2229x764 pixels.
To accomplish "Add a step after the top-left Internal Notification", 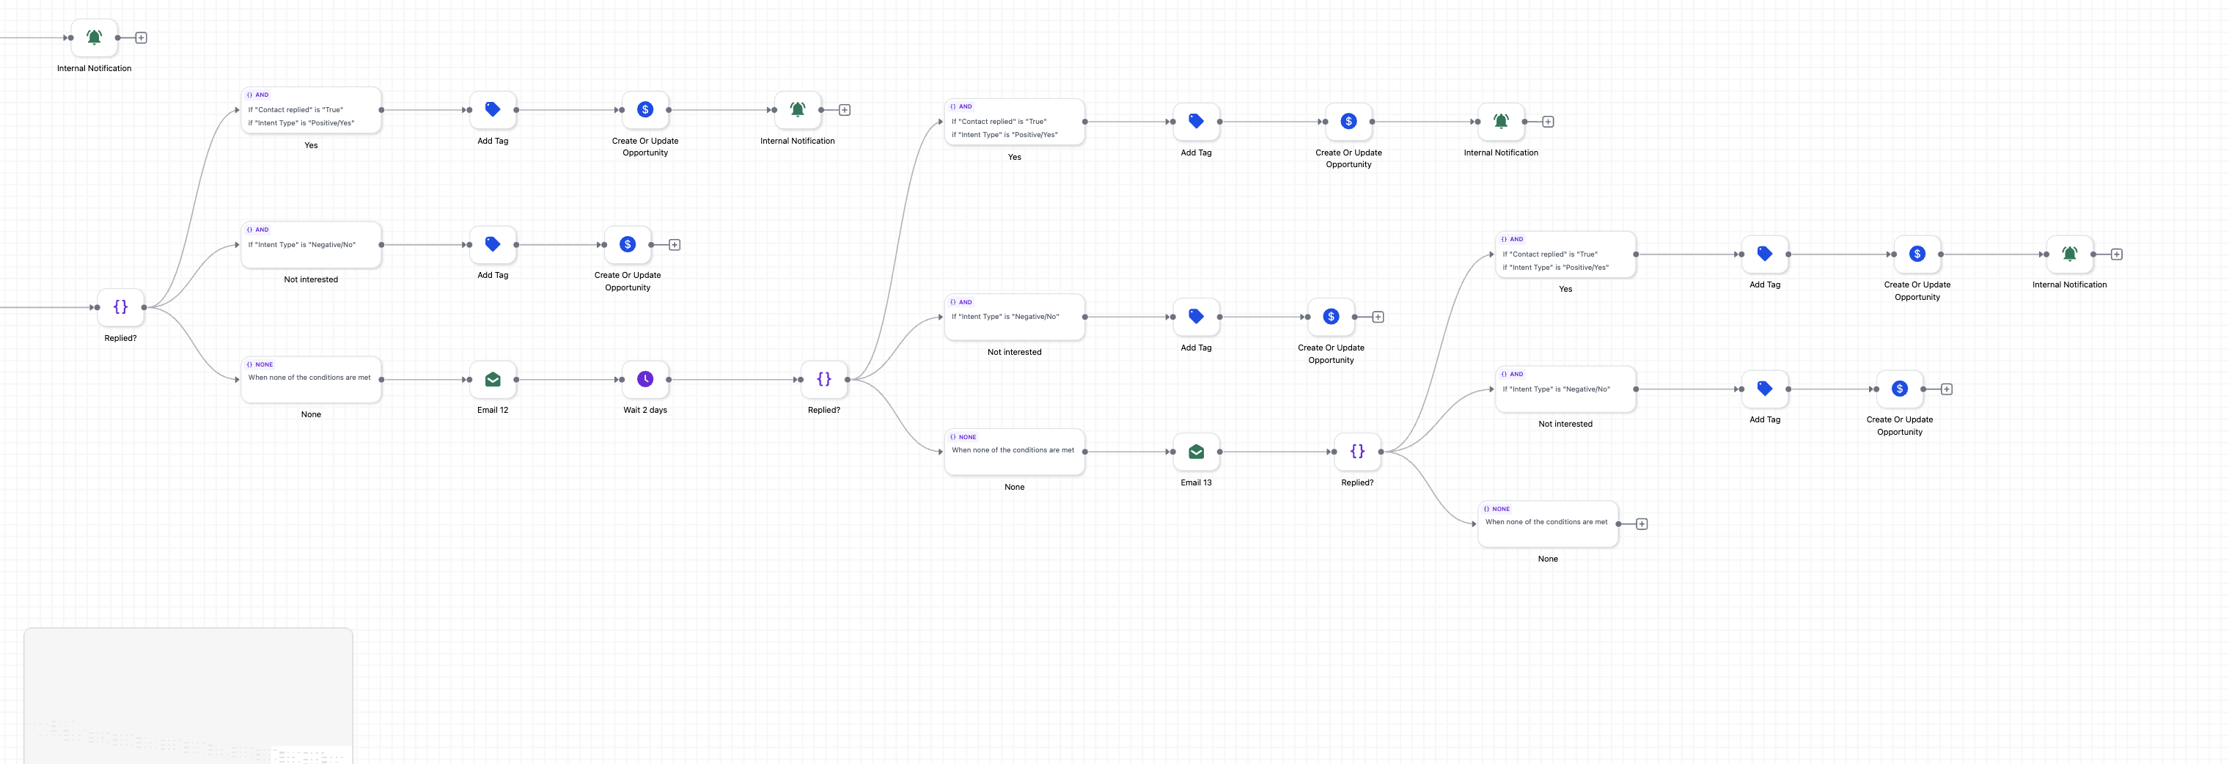I will coord(141,37).
